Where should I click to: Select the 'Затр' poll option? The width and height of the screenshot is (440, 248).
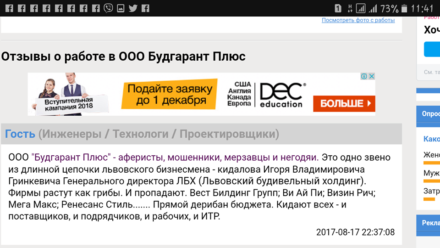[432, 191]
